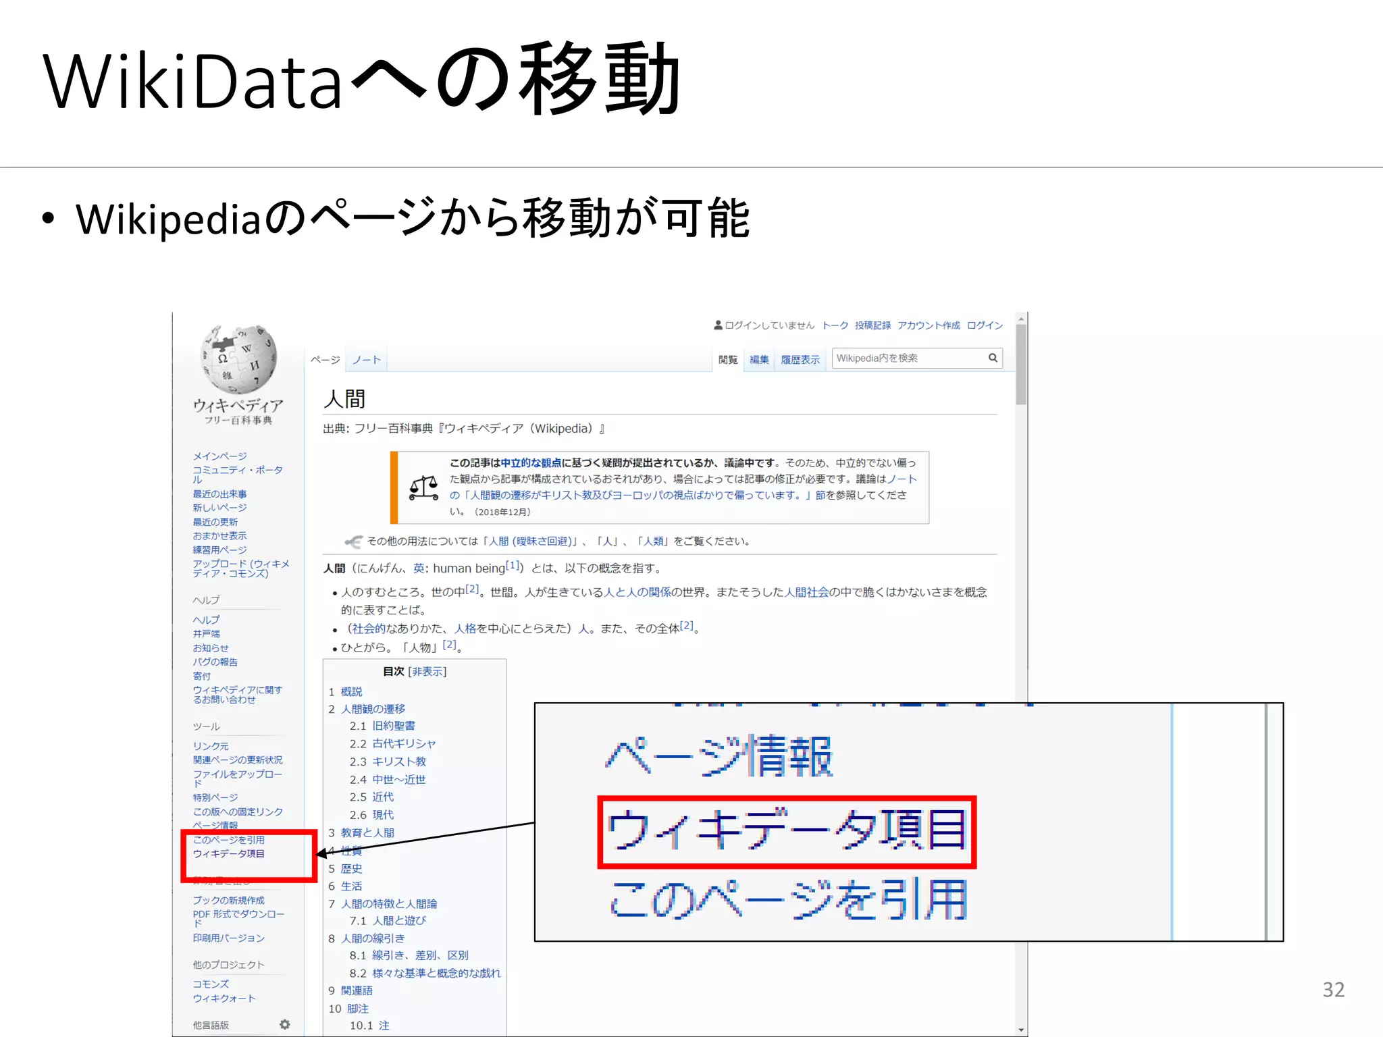
Task: Open 印刷用バージョン link
Action: tap(229, 938)
